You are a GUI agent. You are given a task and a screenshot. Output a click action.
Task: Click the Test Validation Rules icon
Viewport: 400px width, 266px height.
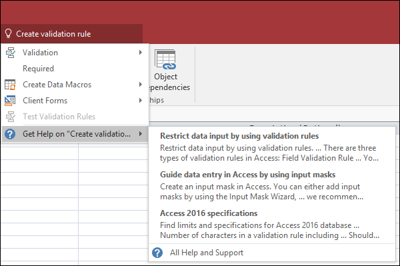[x=10, y=117]
